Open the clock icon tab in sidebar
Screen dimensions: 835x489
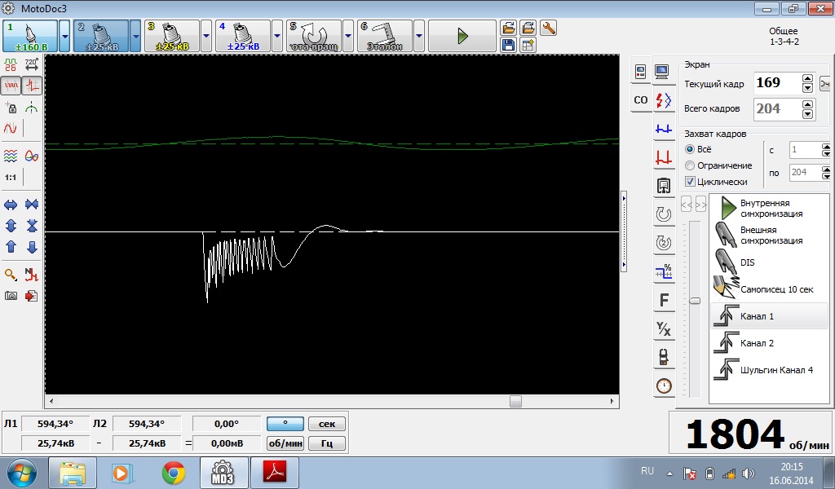664,385
